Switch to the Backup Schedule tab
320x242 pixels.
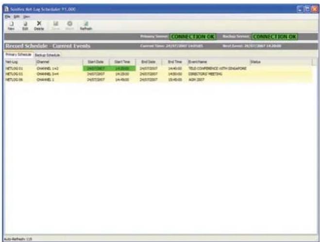47,55
